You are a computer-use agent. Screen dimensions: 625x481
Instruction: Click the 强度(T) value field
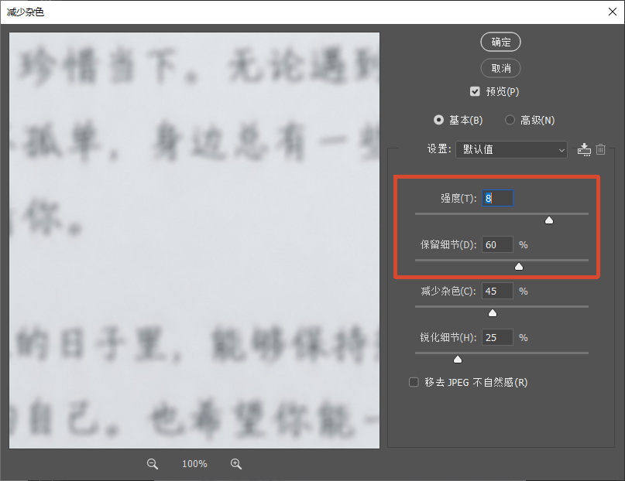pos(497,198)
